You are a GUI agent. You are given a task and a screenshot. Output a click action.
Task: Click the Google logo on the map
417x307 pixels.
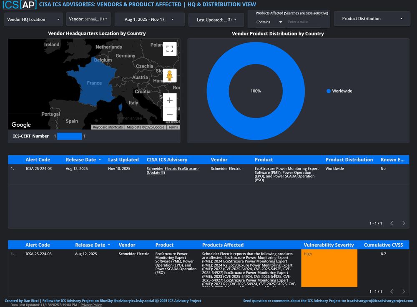[x=21, y=125]
